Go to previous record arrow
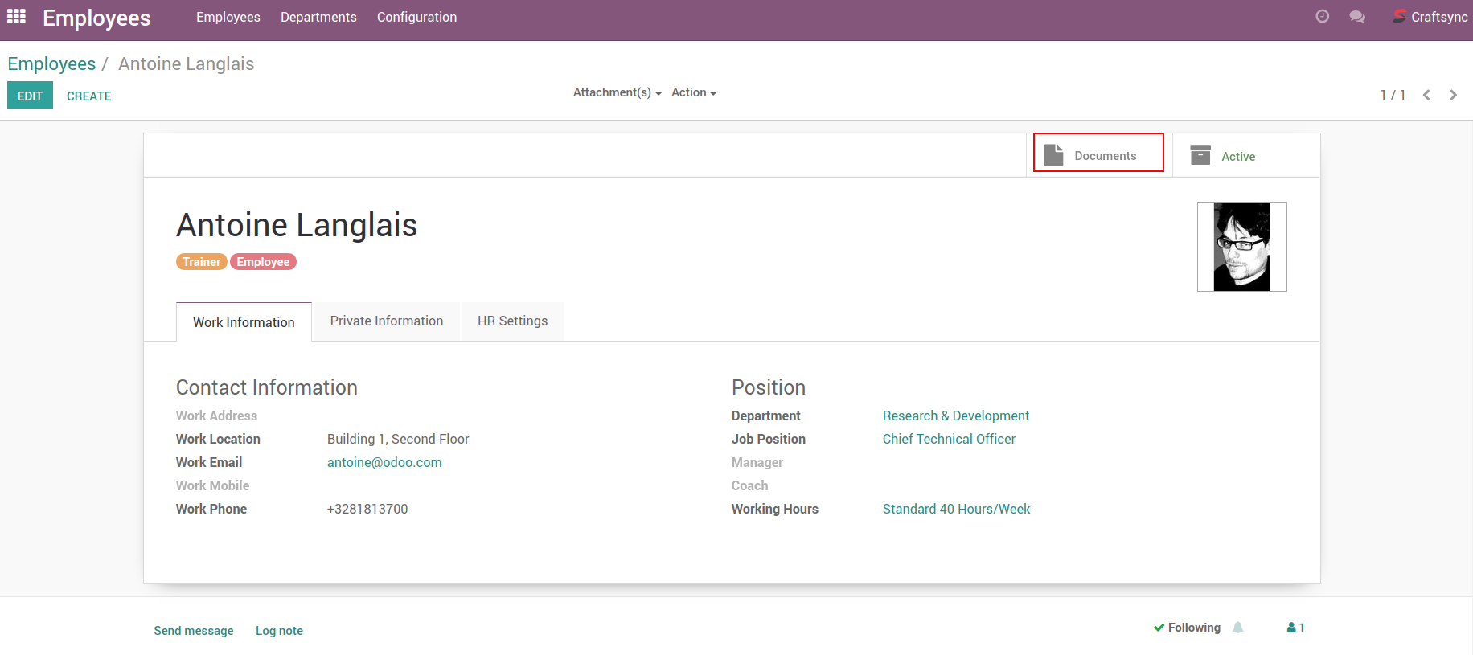Screen dimensions: 1473x655 click(1426, 95)
